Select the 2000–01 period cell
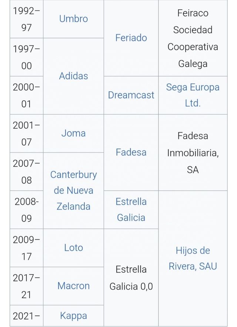 (26, 95)
